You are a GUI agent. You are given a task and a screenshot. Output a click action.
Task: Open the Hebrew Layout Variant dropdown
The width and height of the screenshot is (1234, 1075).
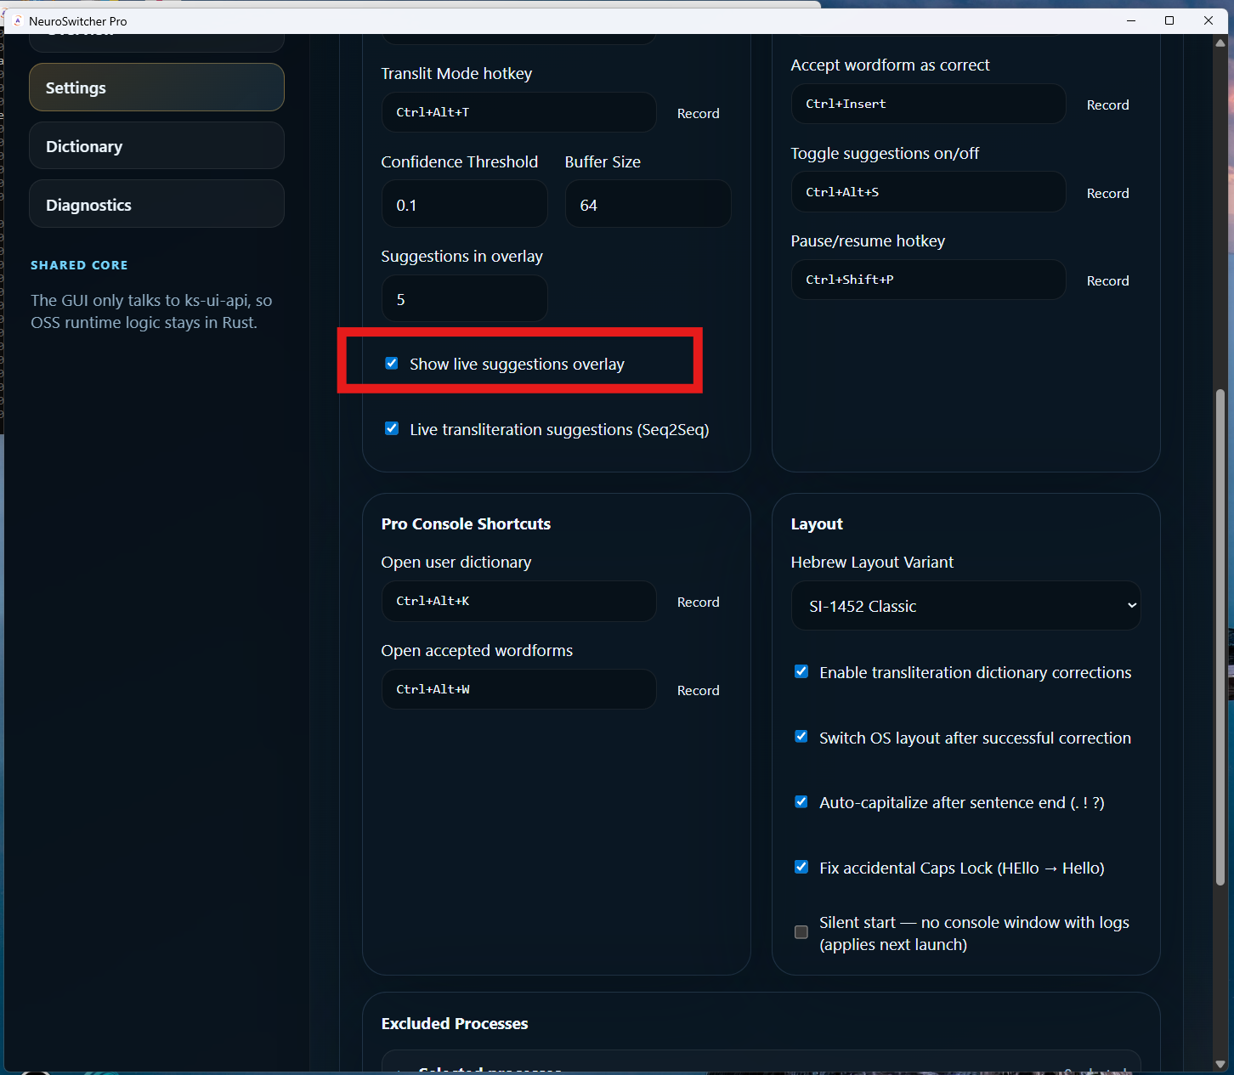pyautogui.click(x=965, y=606)
